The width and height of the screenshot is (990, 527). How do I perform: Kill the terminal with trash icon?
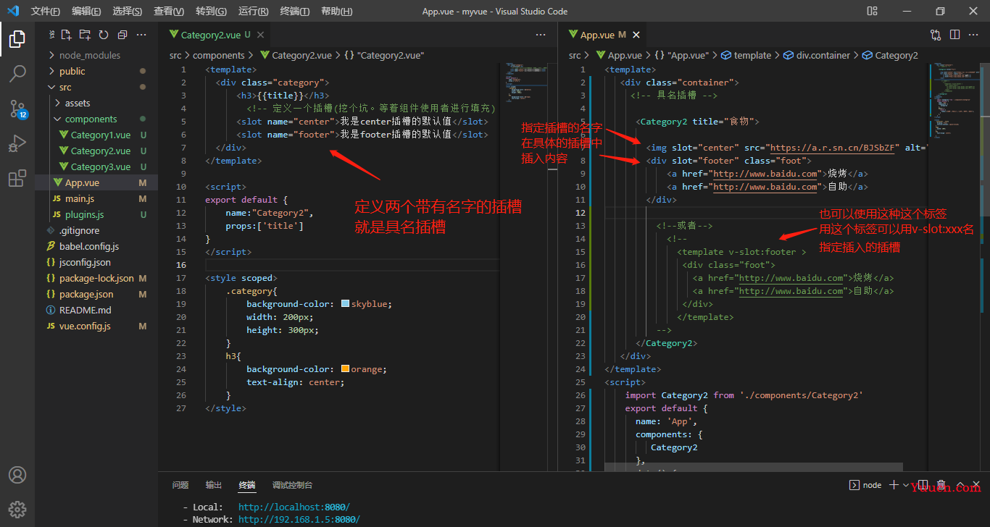tap(941, 485)
